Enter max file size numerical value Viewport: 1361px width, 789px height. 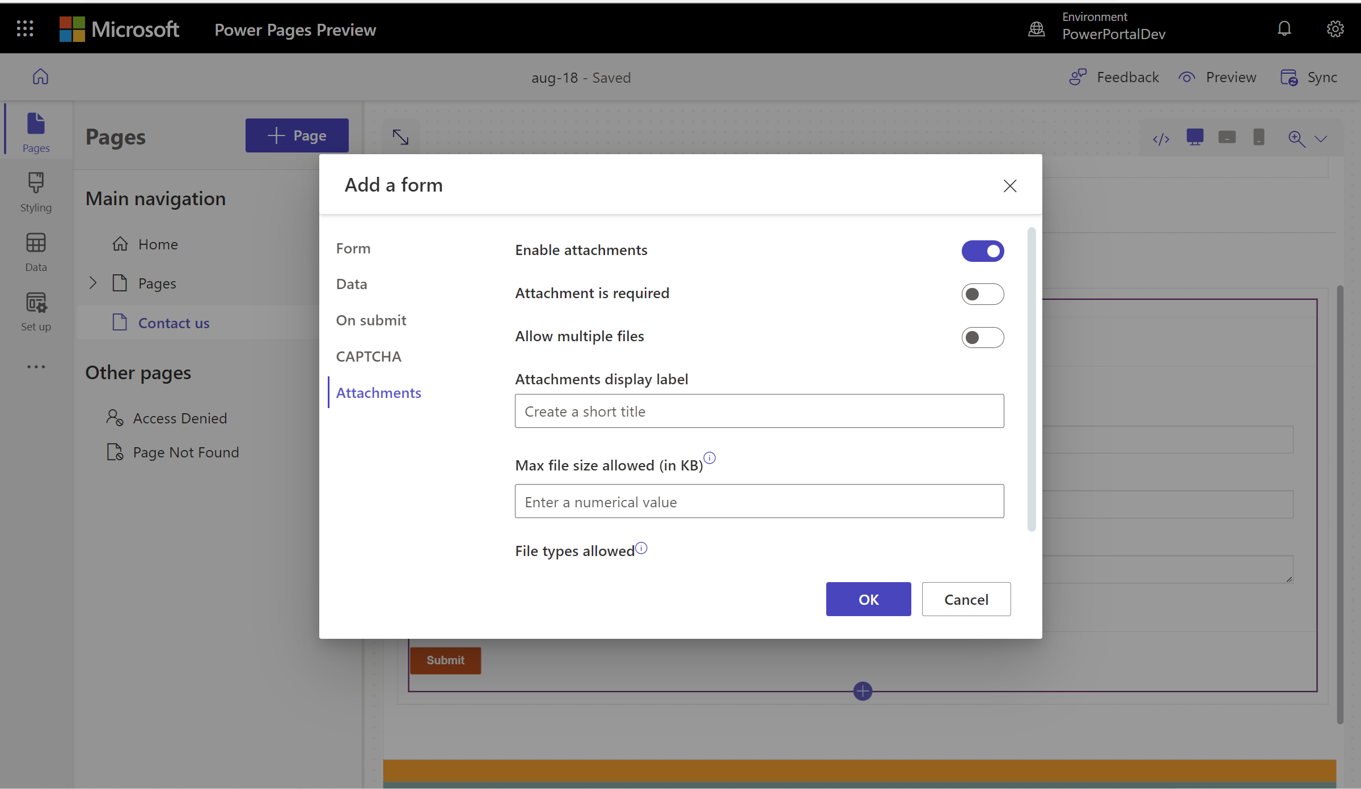click(x=760, y=500)
